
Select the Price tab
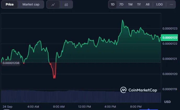[x=10, y=4]
